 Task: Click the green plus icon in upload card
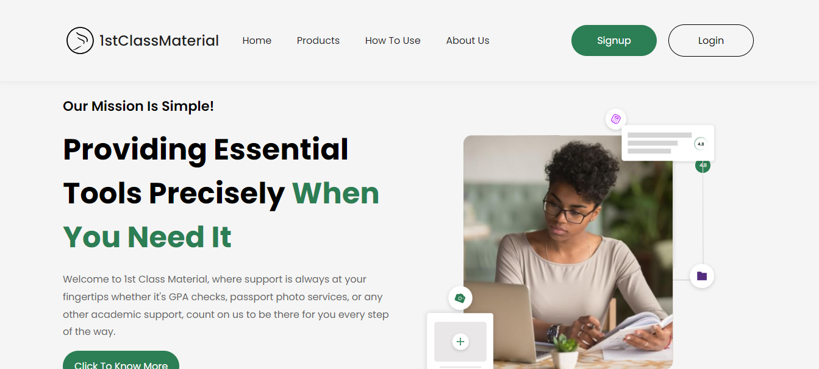point(460,342)
